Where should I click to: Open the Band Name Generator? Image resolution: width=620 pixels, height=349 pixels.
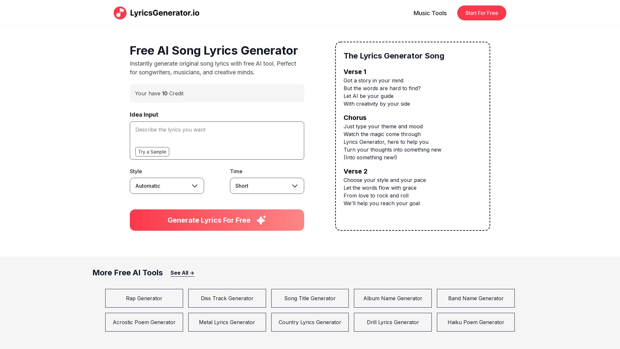click(476, 298)
